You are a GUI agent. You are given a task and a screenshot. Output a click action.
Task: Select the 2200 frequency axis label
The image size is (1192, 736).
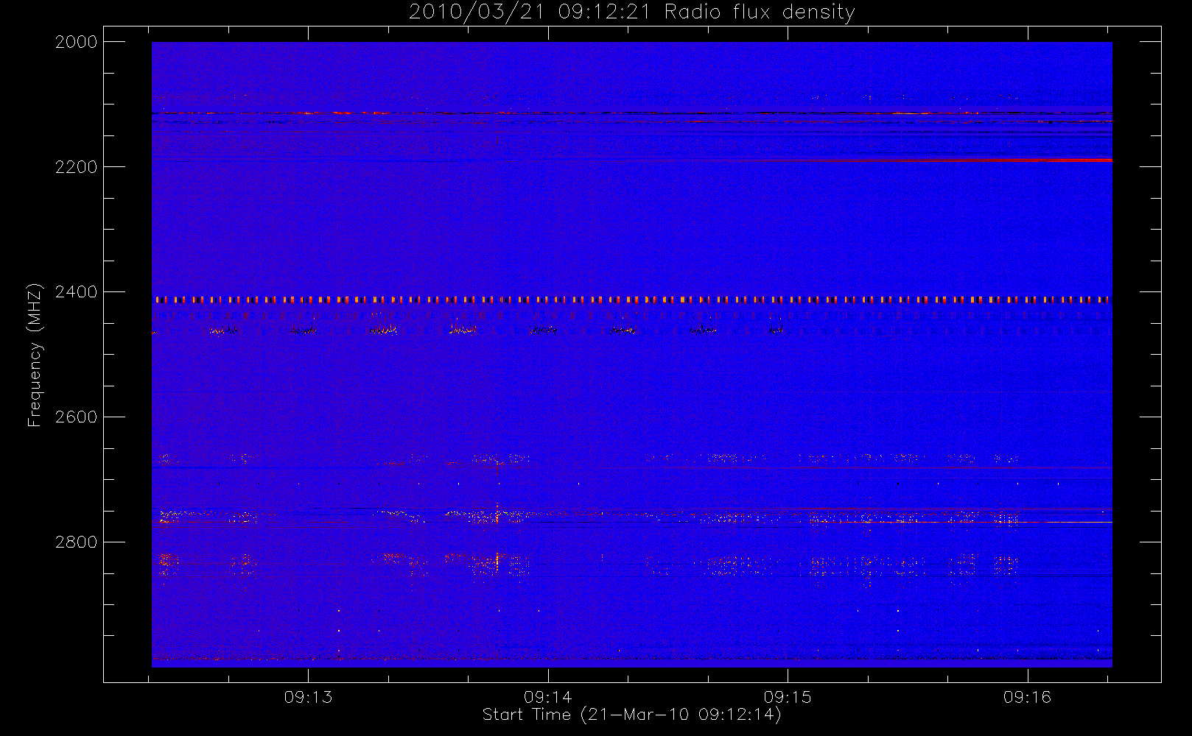coord(77,167)
